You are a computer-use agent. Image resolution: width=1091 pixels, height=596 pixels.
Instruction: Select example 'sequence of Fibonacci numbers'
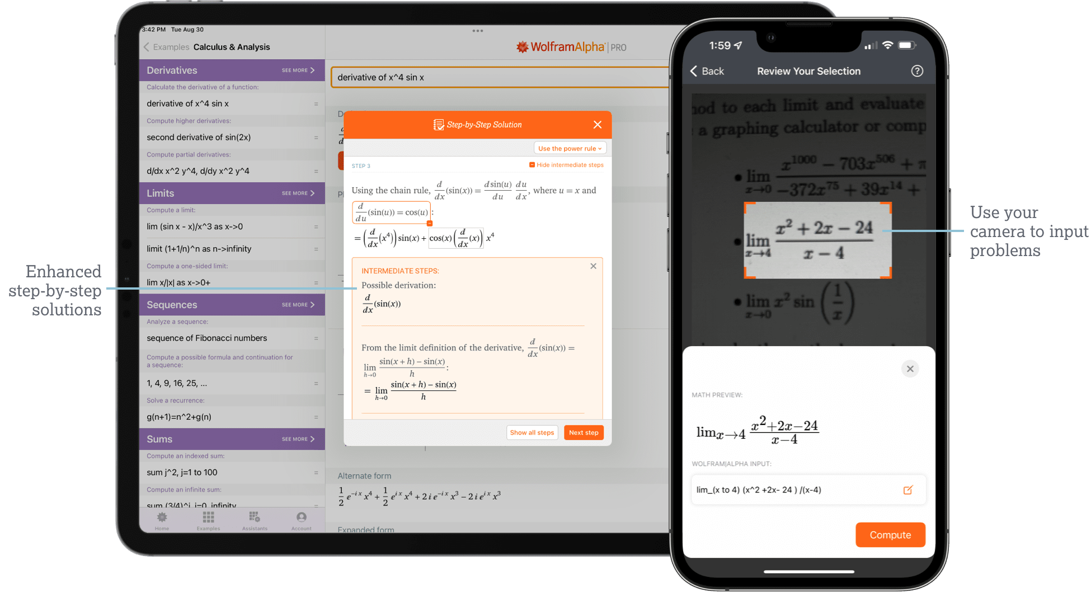click(x=232, y=338)
